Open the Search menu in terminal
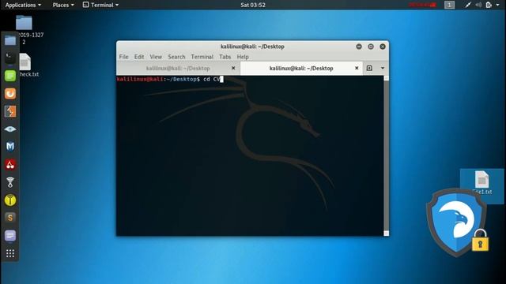Screen dimensions: 506x284 click(176, 57)
